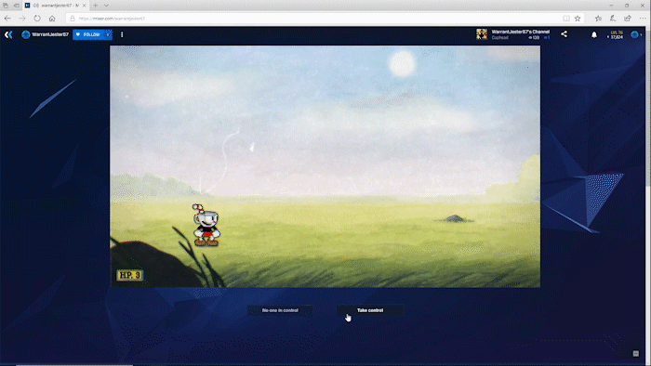The width and height of the screenshot is (651, 366).
Task: Share the WarrantJester67 channel
Action: click(564, 34)
